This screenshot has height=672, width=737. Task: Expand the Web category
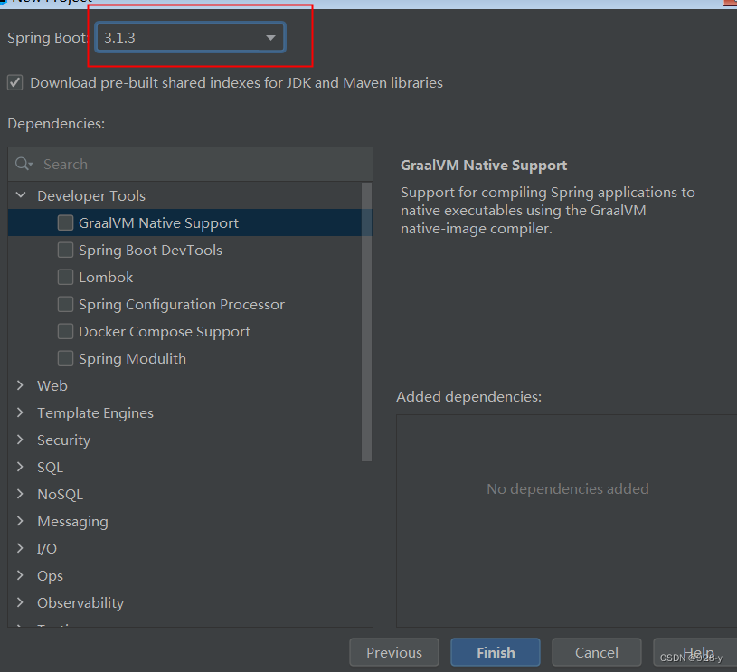20,385
